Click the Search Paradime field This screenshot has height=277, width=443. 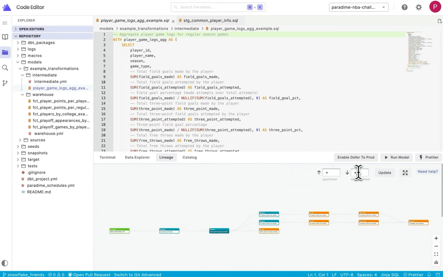(x=218, y=7)
